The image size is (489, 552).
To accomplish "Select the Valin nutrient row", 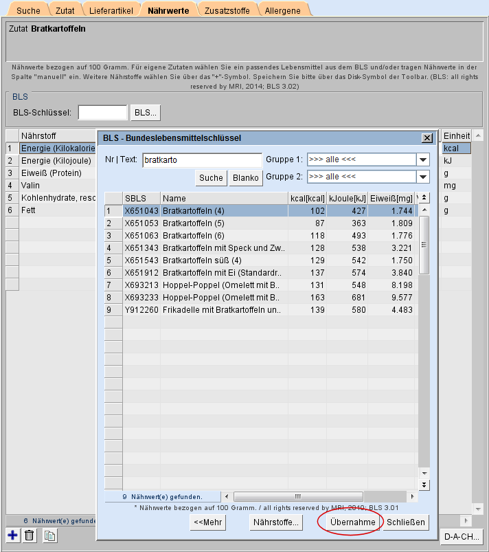I will (52, 186).
